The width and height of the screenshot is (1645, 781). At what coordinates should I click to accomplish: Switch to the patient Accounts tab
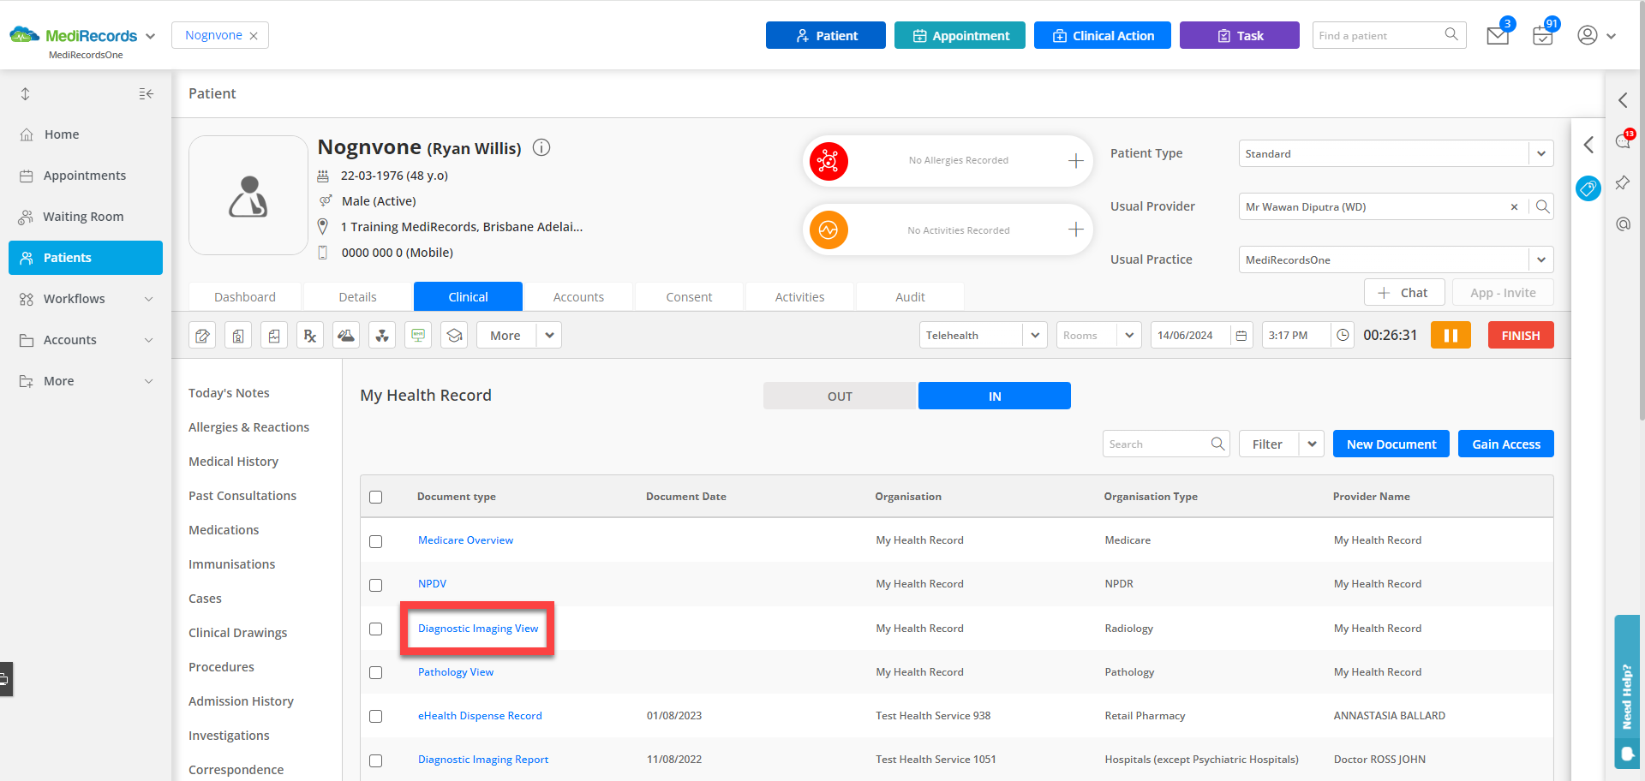[578, 297]
